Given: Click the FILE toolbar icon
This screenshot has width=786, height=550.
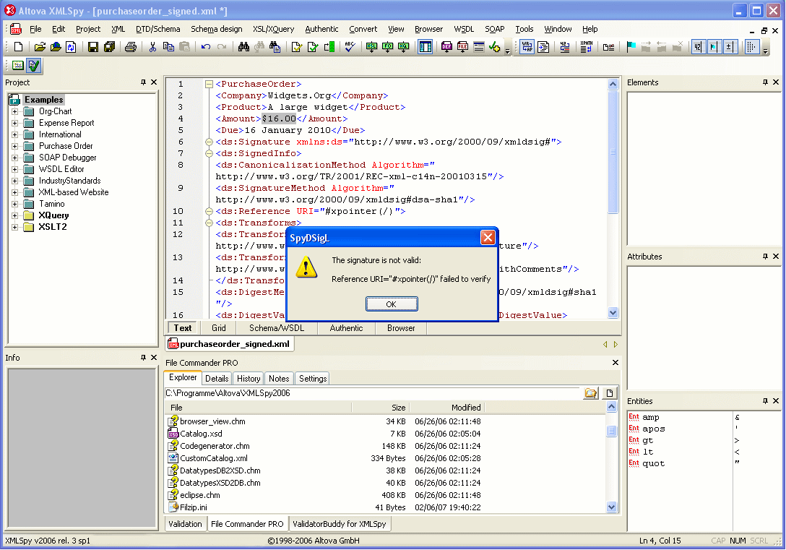Looking at the screenshot, I should pyautogui.click(x=462, y=47).
